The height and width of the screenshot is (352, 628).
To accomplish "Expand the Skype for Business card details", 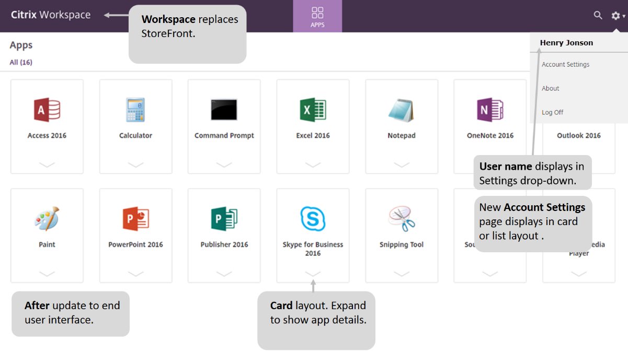I will [313, 274].
